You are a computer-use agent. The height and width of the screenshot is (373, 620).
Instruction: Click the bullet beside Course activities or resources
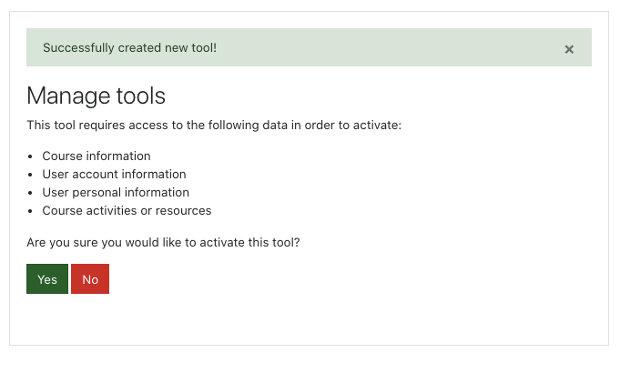30,211
